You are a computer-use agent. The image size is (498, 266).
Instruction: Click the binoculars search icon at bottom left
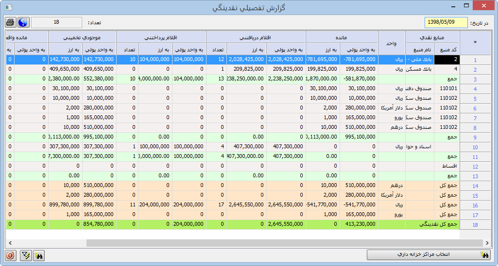click(x=39, y=255)
